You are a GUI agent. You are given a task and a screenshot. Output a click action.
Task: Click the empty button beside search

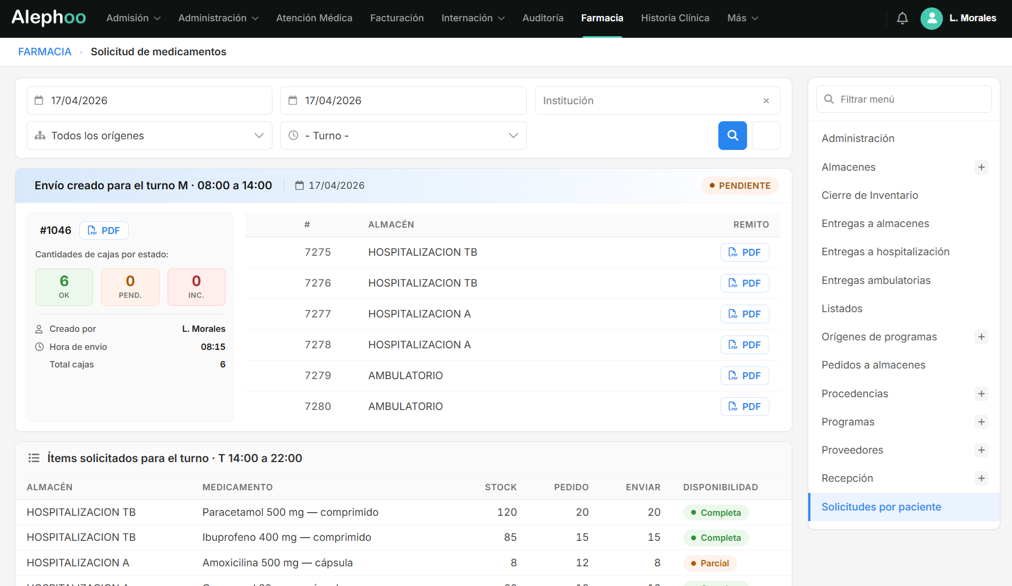point(766,136)
